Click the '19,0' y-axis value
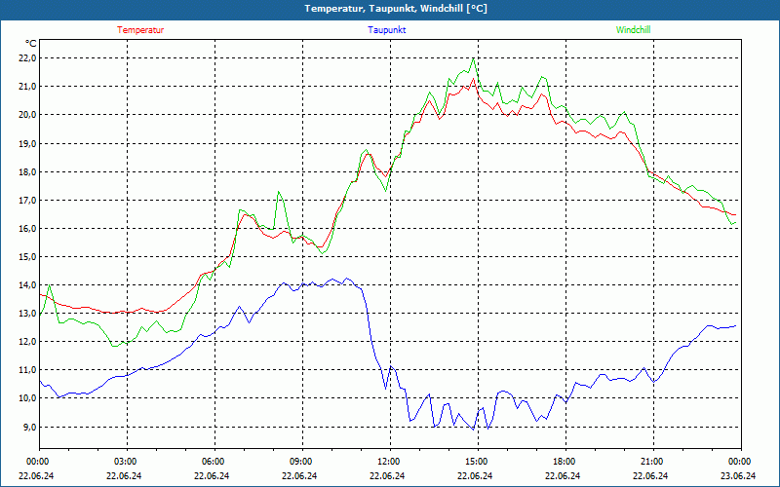 pyautogui.click(x=27, y=143)
